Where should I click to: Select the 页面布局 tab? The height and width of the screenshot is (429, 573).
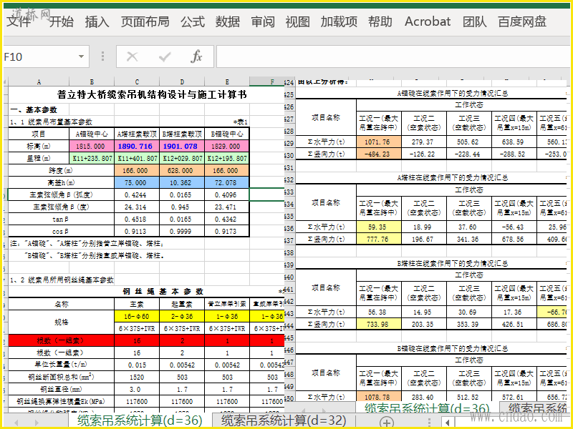[x=145, y=21]
